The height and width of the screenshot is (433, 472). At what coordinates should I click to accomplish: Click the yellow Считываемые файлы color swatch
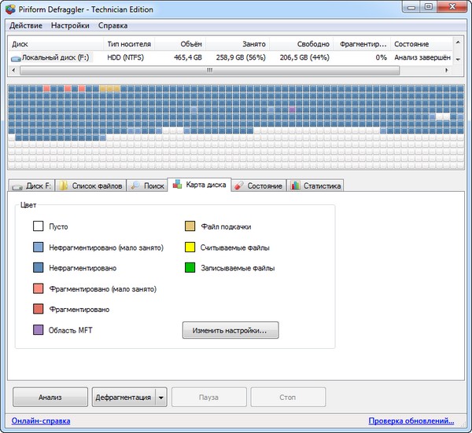point(190,248)
